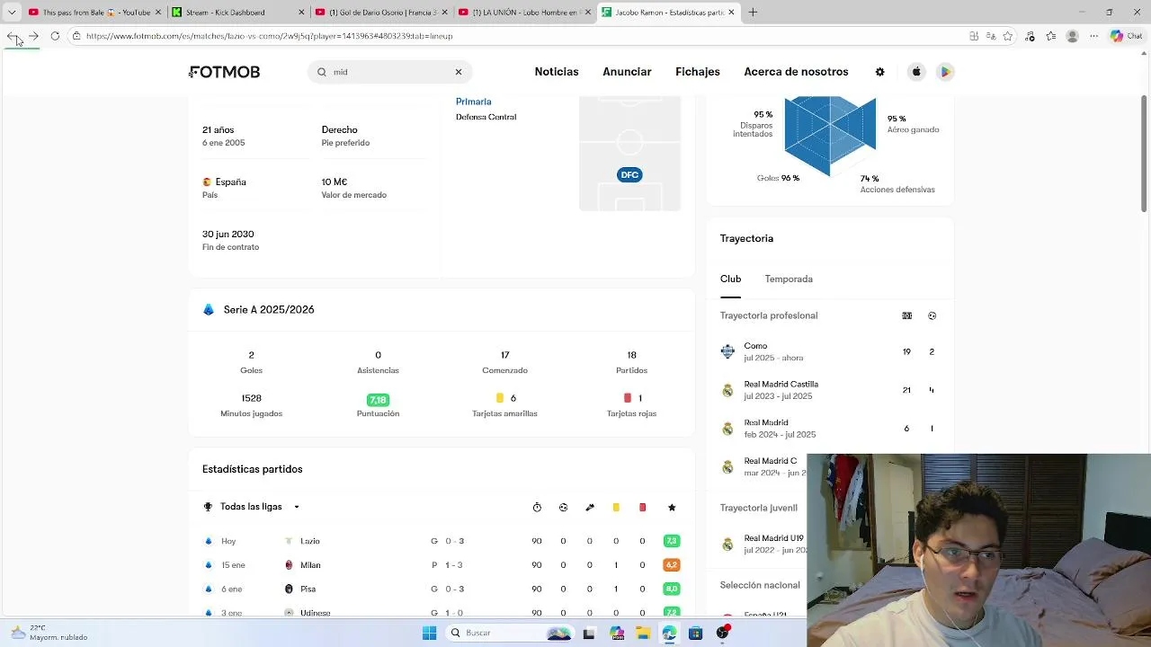Switch to the Club tab in Trayectoria
This screenshot has width=1151, height=647.
pos(730,279)
